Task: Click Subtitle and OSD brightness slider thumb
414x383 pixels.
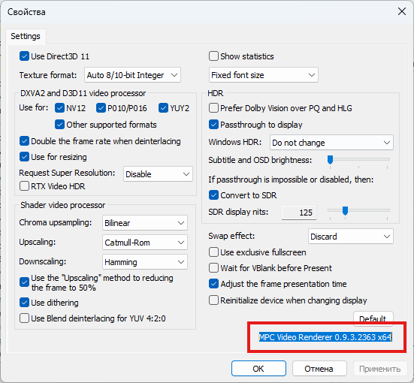Action: click(330, 160)
